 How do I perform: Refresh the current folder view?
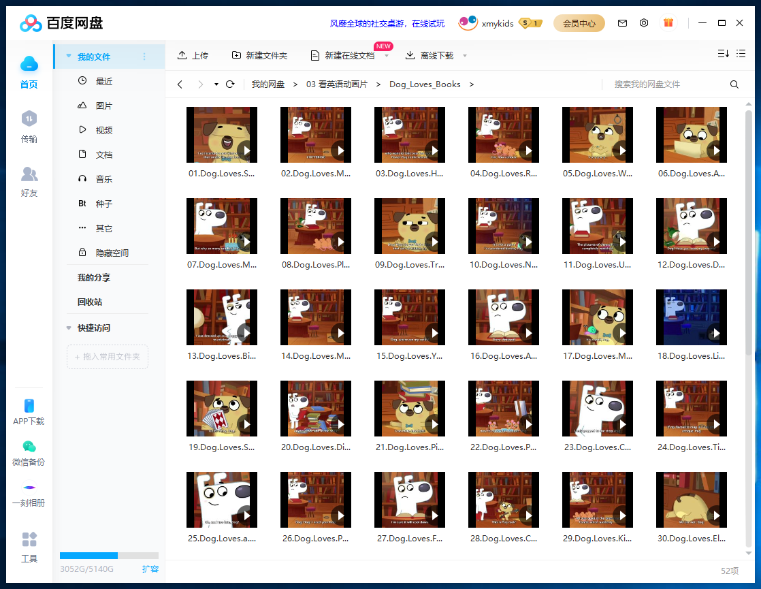(x=230, y=84)
